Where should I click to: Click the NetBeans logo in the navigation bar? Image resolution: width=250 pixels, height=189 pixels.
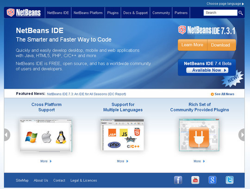point(24,13)
